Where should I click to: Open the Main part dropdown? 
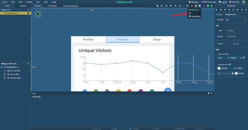[x=223, y=58]
